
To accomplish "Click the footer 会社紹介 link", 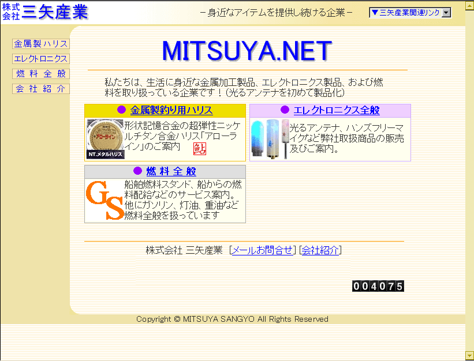I will coord(321,250).
